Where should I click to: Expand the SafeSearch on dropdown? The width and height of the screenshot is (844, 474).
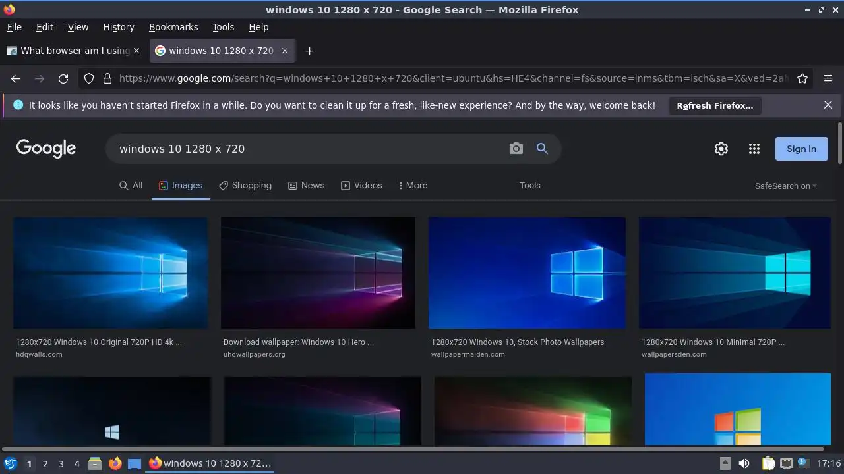click(785, 186)
